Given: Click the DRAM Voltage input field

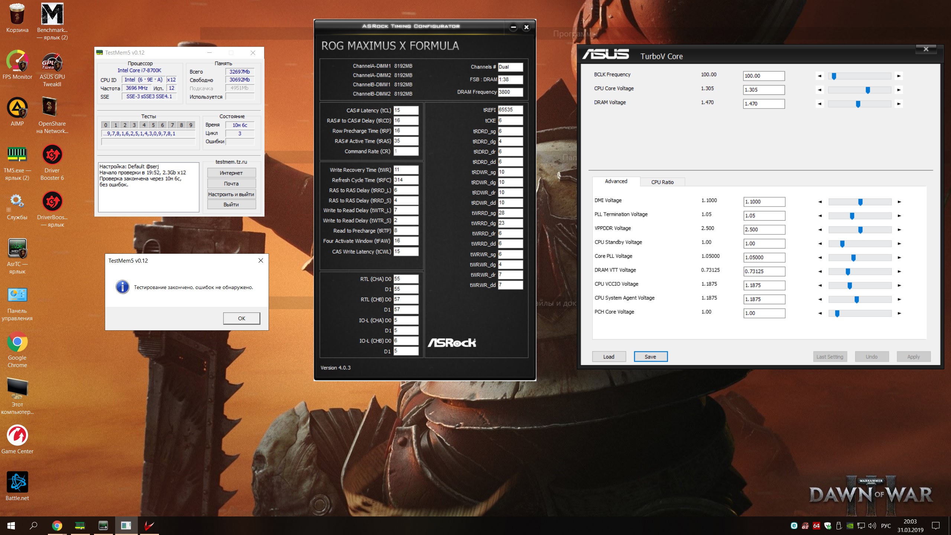Looking at the screenshot, I should 763,104.
